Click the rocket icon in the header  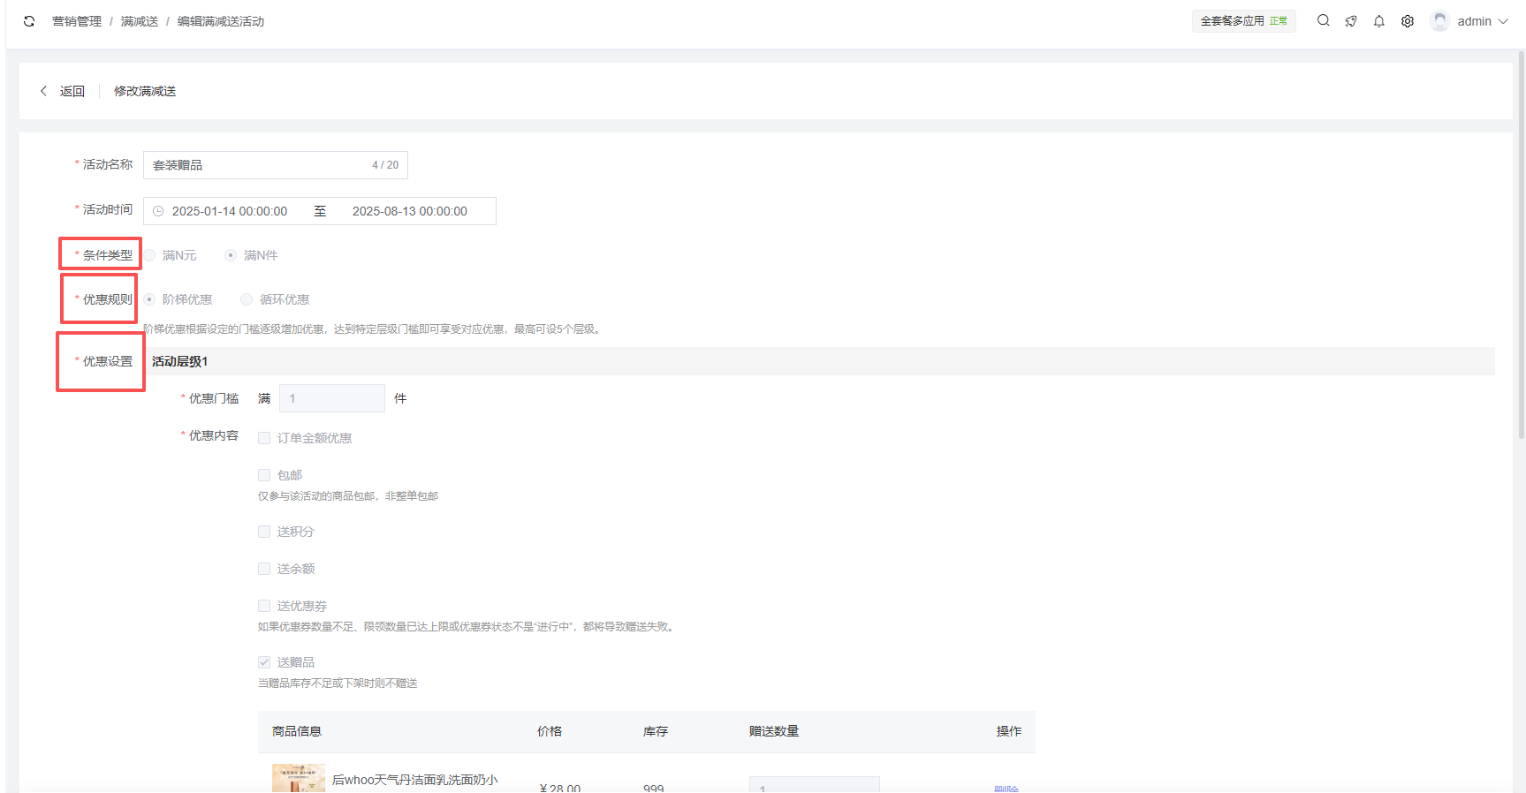[x=1351, y=21]
